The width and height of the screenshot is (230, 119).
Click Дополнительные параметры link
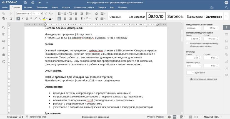203,79
